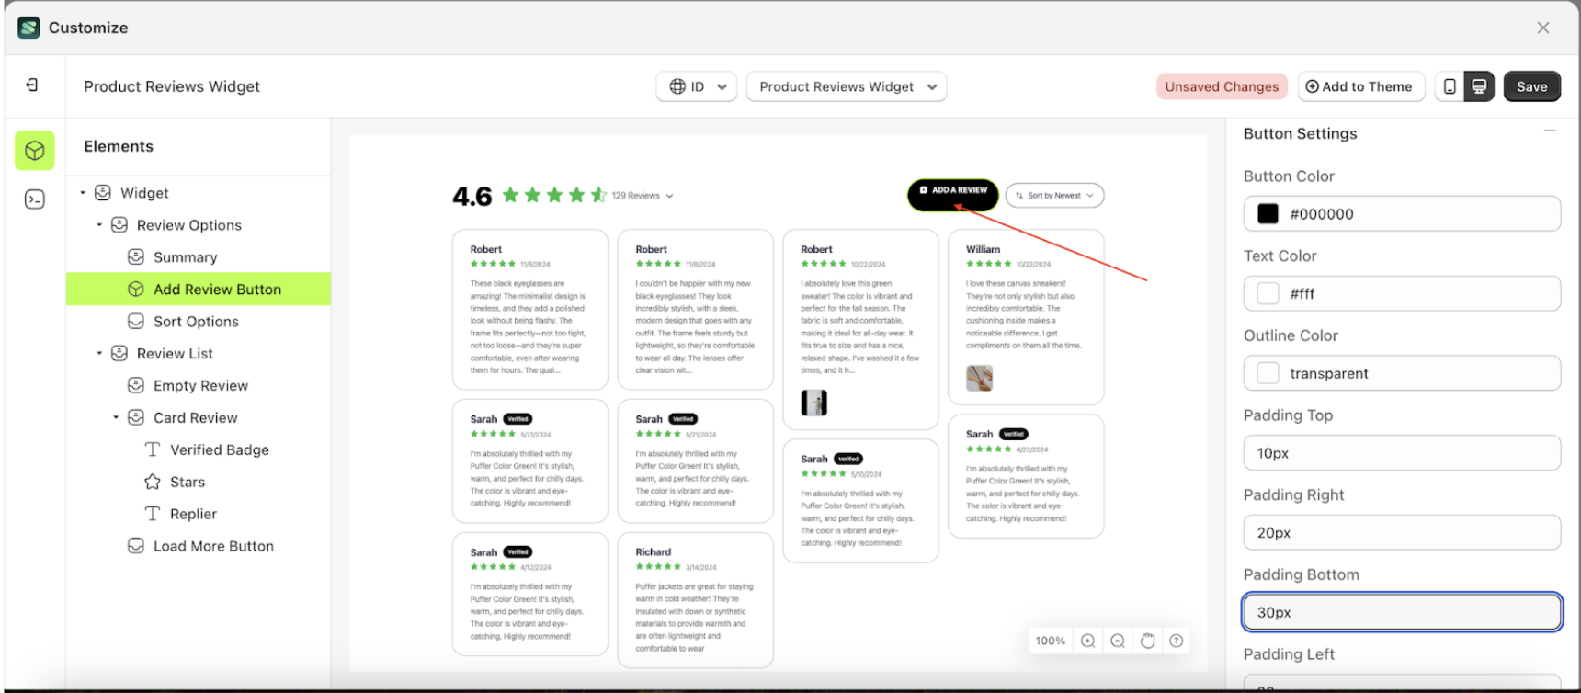Open the Button Color black swatch
The image size is (1581, 693).
tap(1268, 213)
